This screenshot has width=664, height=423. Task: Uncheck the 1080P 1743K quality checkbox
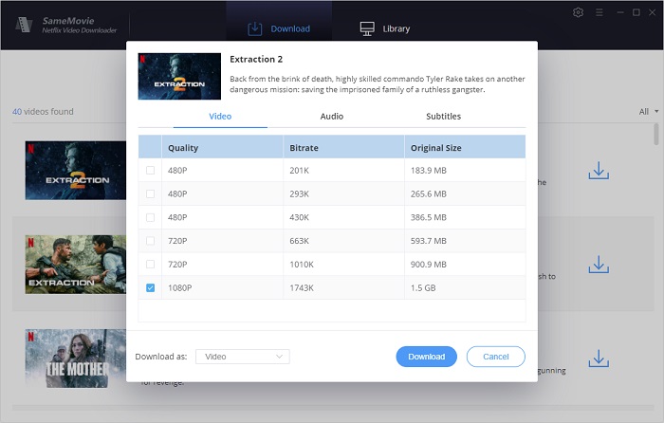click(x=150, y=288)
